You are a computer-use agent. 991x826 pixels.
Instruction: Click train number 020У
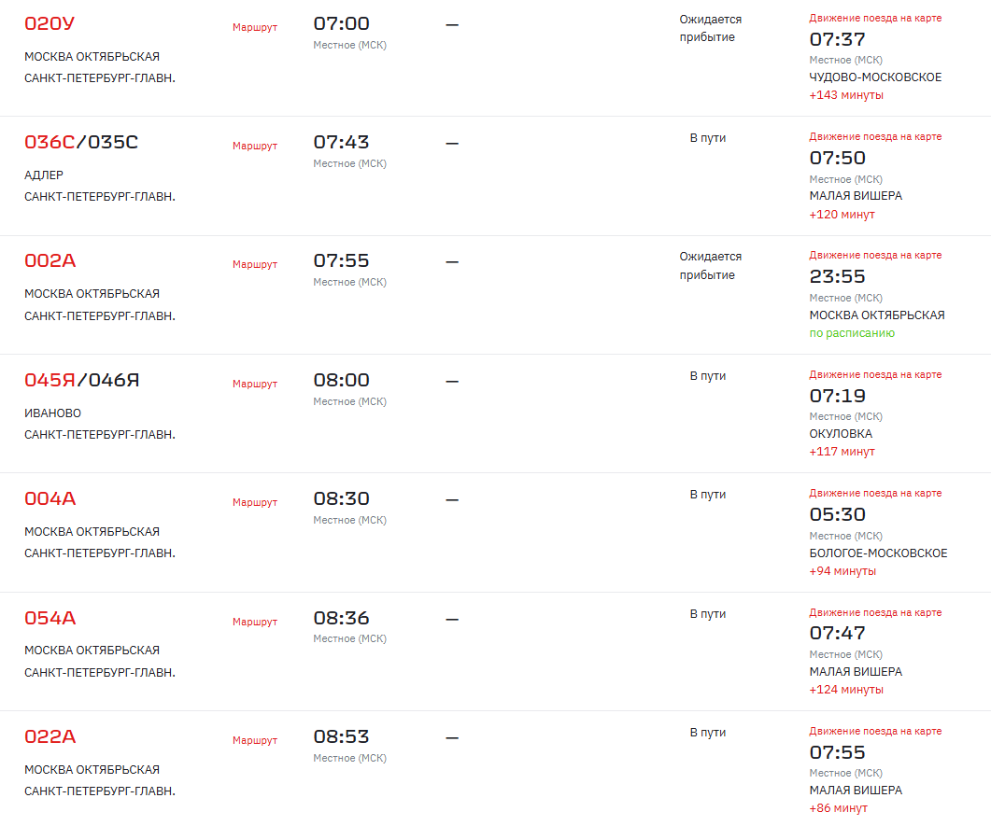(x=50, y=24)
